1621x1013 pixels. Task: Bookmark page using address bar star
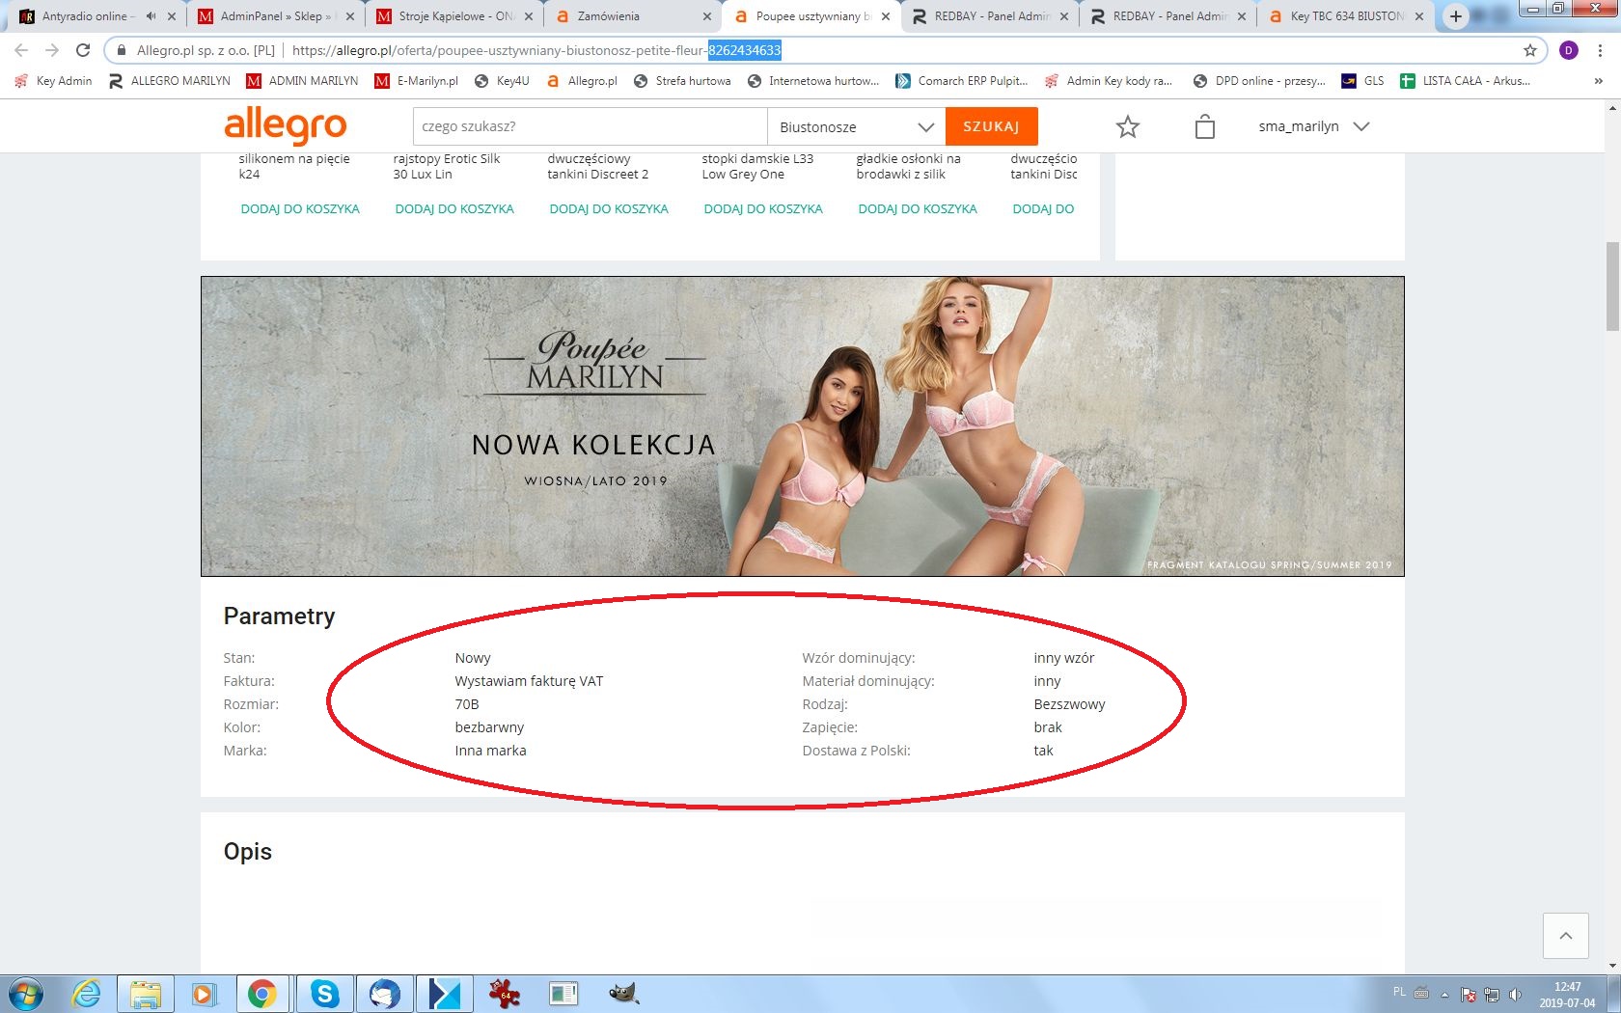[1529, 50]
